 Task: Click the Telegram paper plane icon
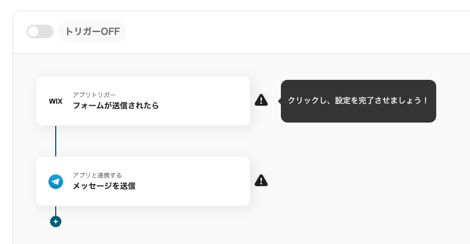pyautogui.click(x=56, y=182)
